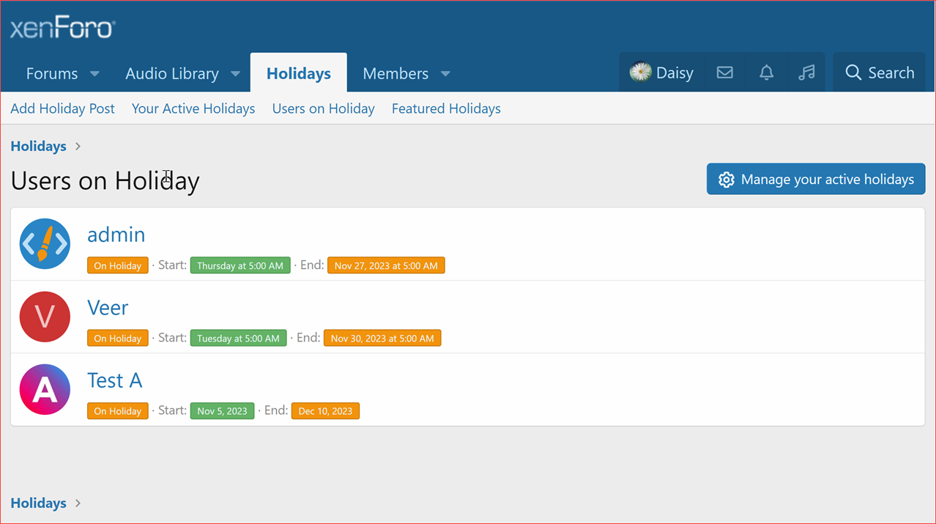This screenshot has height=524, width=936.
Task: Click admin's paintbrush avatar
Action: click(45, 243)
